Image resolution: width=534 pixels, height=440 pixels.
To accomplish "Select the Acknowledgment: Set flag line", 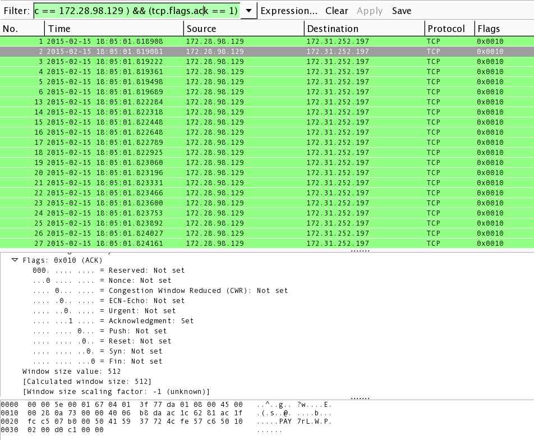I will tap(113, 320).
